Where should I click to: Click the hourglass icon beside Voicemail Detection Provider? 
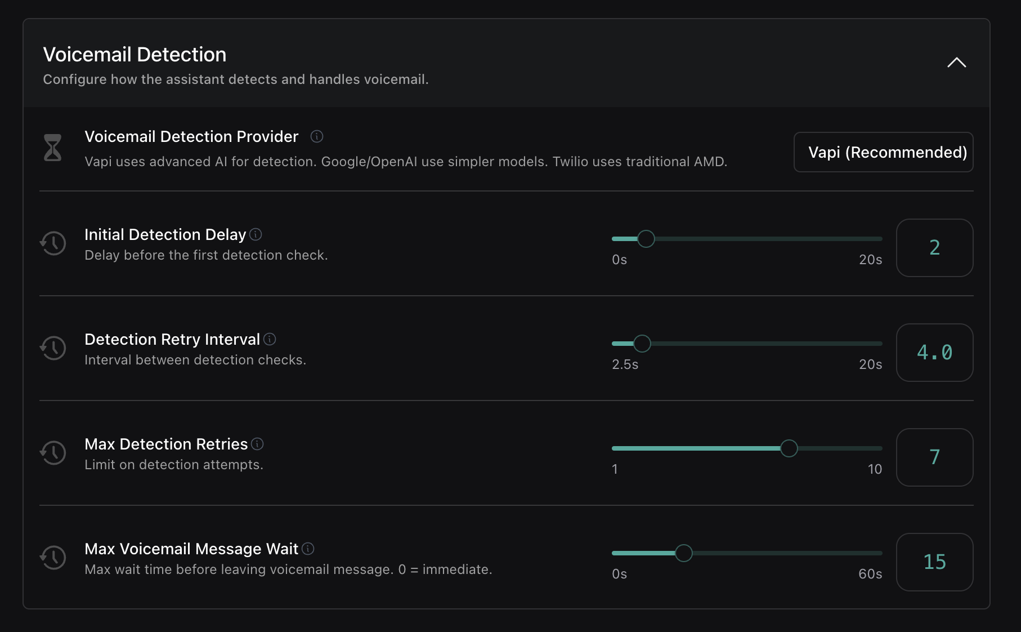coord(53,148)
